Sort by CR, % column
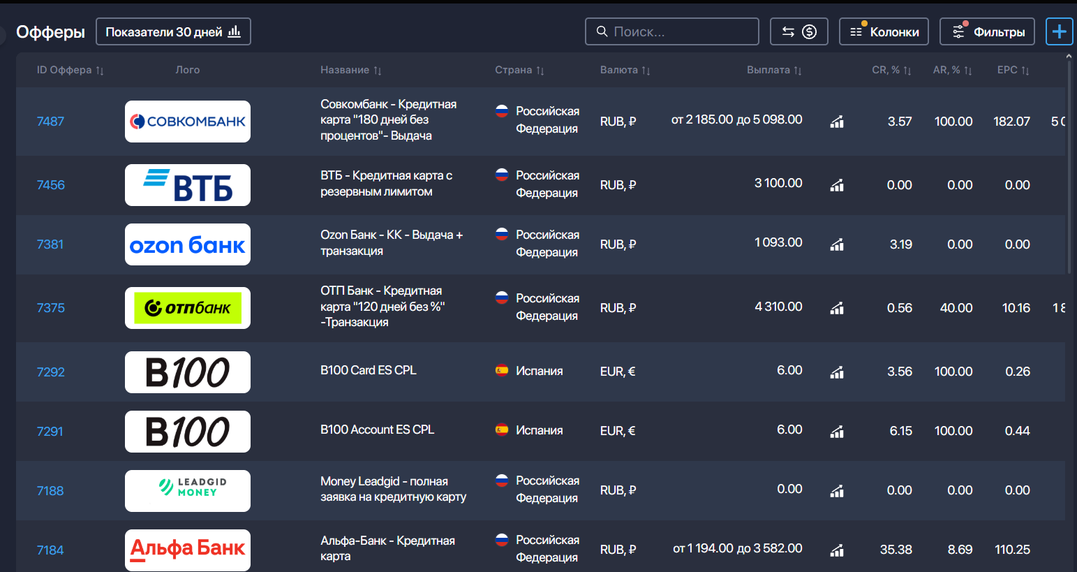The image size is (1077, 572). pos(891,70)
